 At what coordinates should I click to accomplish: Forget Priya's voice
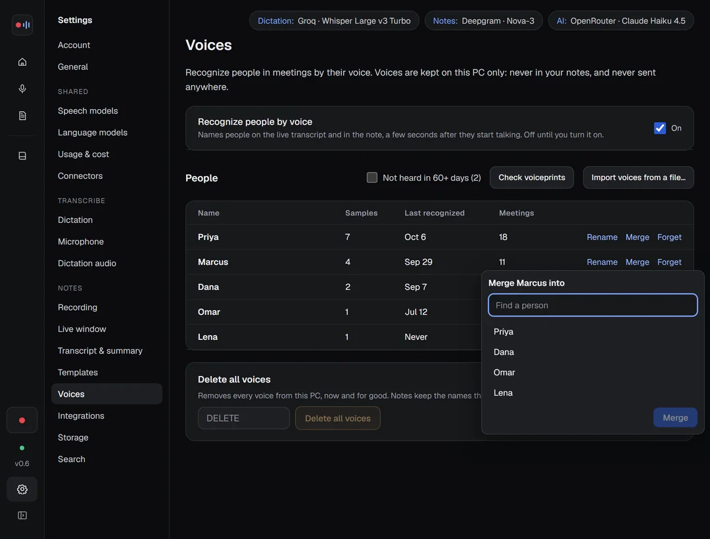tap(669, 237)
